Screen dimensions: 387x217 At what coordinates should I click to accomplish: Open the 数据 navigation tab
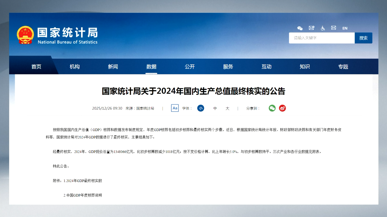pyautogui.click(x=151, y=67)
